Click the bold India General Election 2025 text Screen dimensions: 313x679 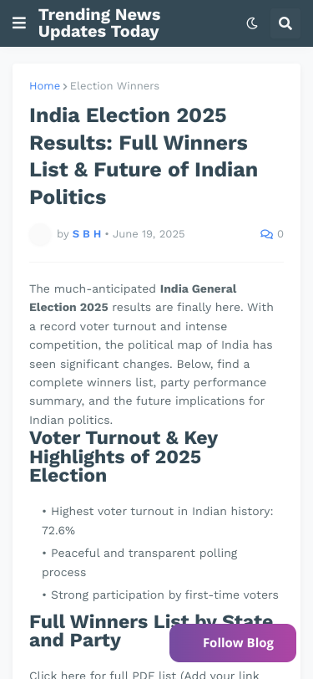133,298
